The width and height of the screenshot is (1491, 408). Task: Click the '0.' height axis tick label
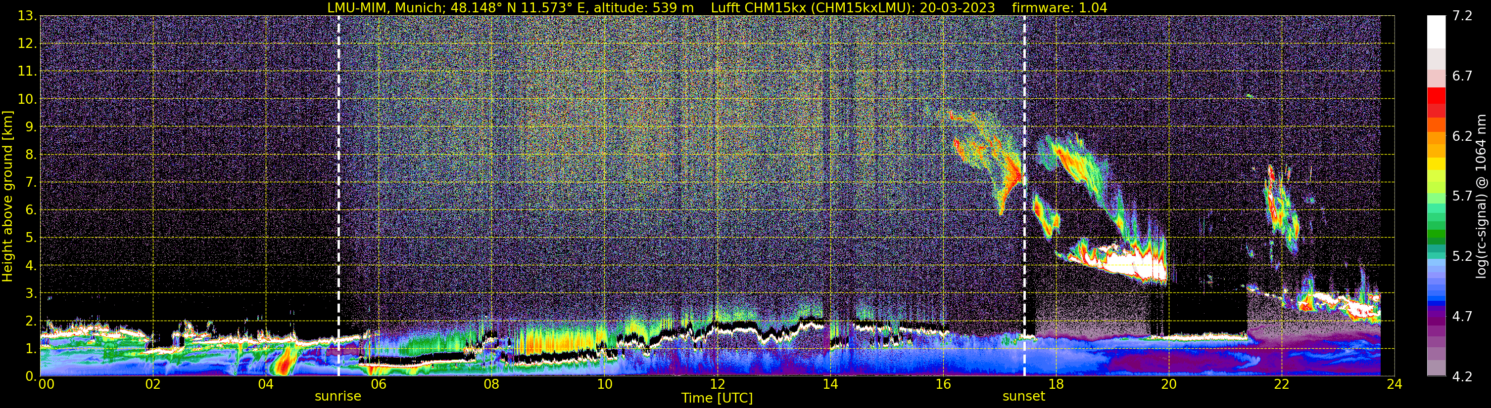(31, 376)
